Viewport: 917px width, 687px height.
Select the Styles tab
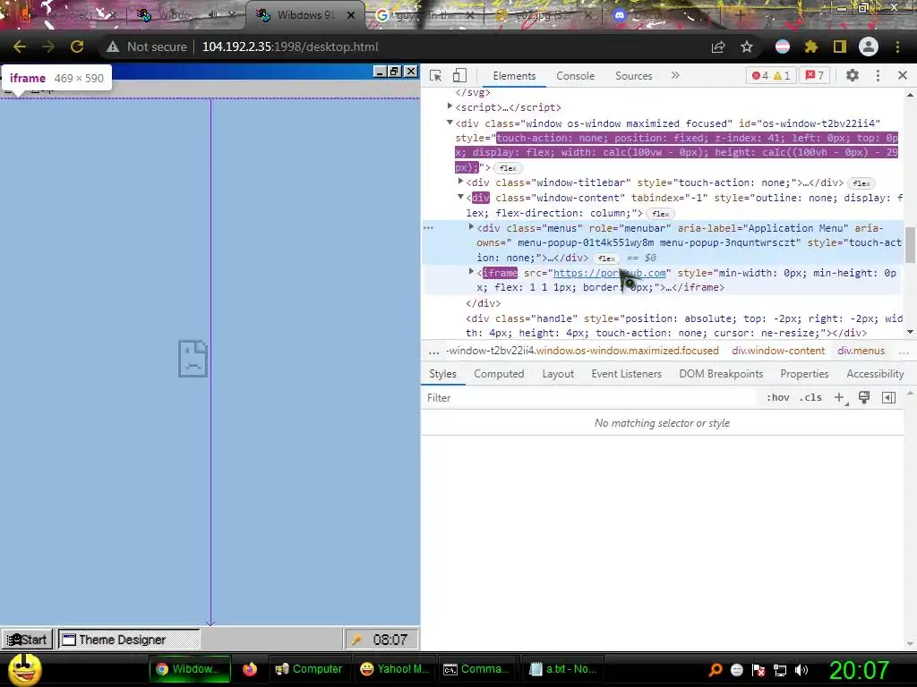(442, 374)
